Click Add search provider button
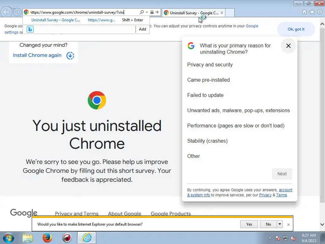Viewport: 325px width, 244px height. tap(143, 29)
